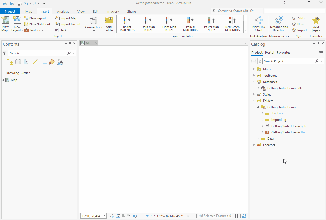Expand the Maps node in Catalog

tap(254, 69)
